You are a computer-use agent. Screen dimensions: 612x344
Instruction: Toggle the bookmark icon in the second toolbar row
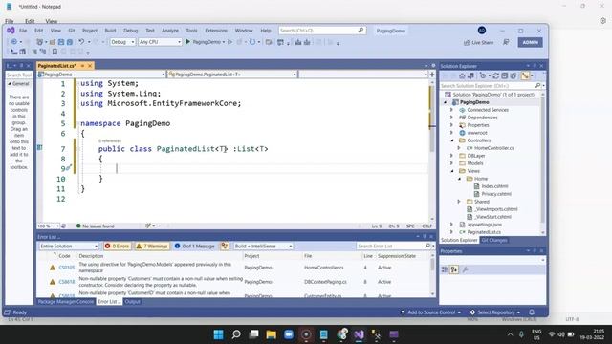55,52
